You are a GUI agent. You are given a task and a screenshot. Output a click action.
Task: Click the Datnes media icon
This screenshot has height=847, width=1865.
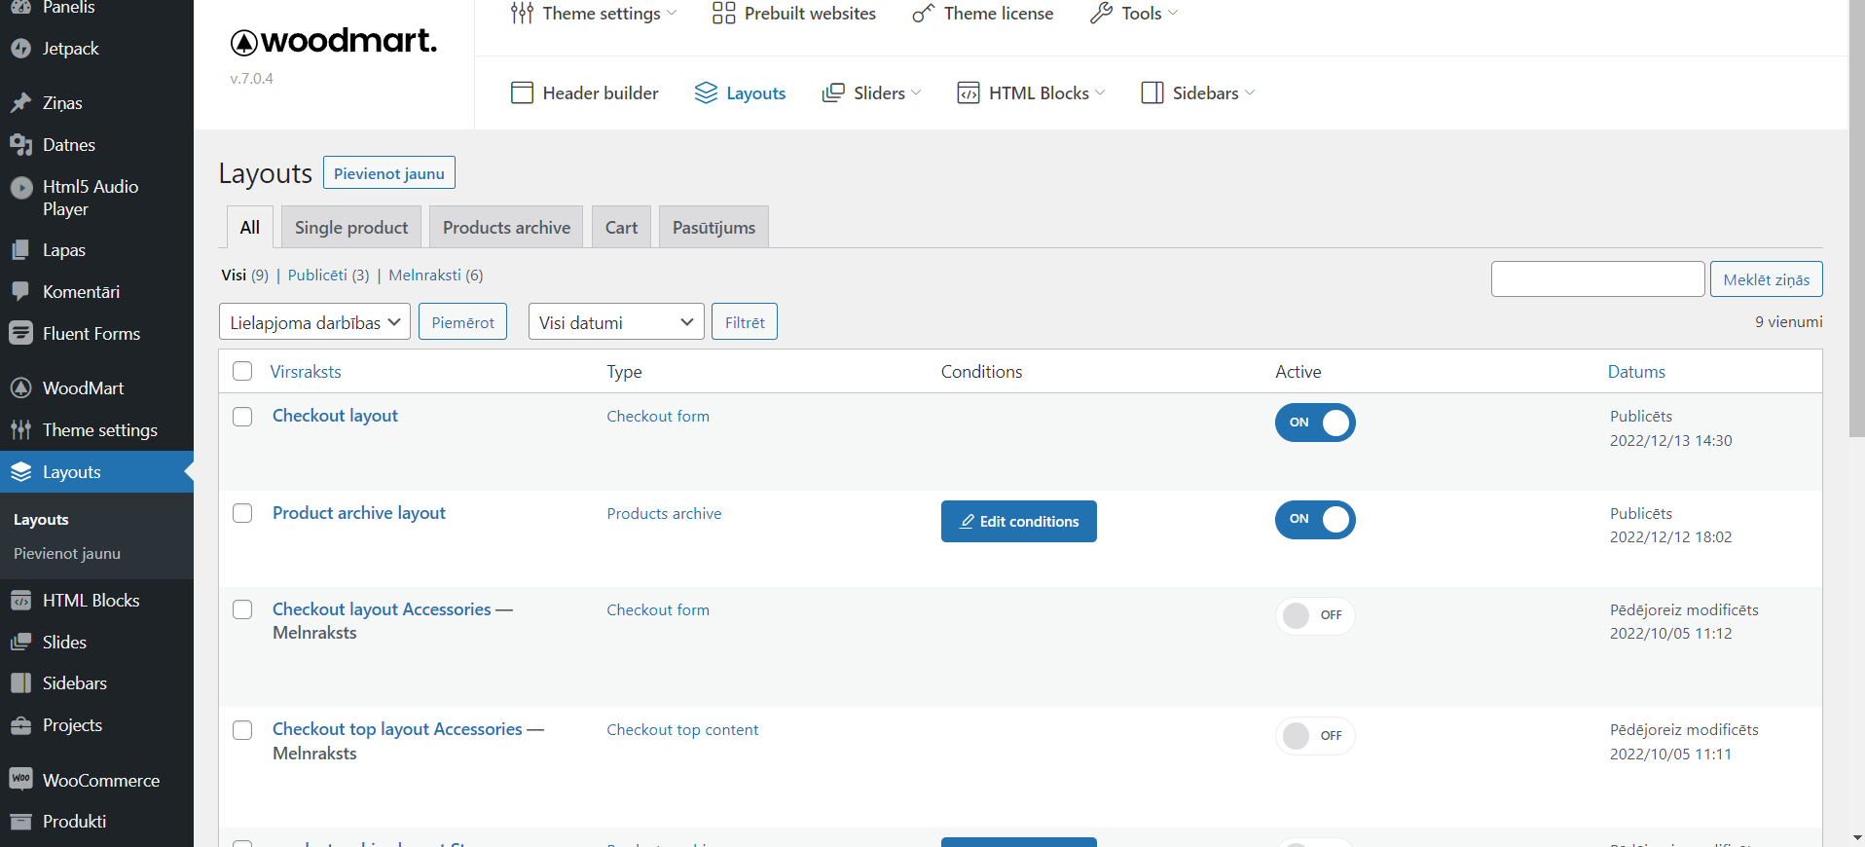[20, 145]
